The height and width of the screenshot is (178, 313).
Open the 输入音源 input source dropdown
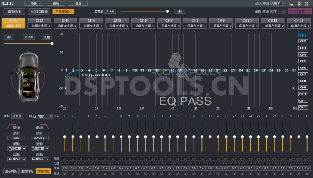(x=278, y=4)
